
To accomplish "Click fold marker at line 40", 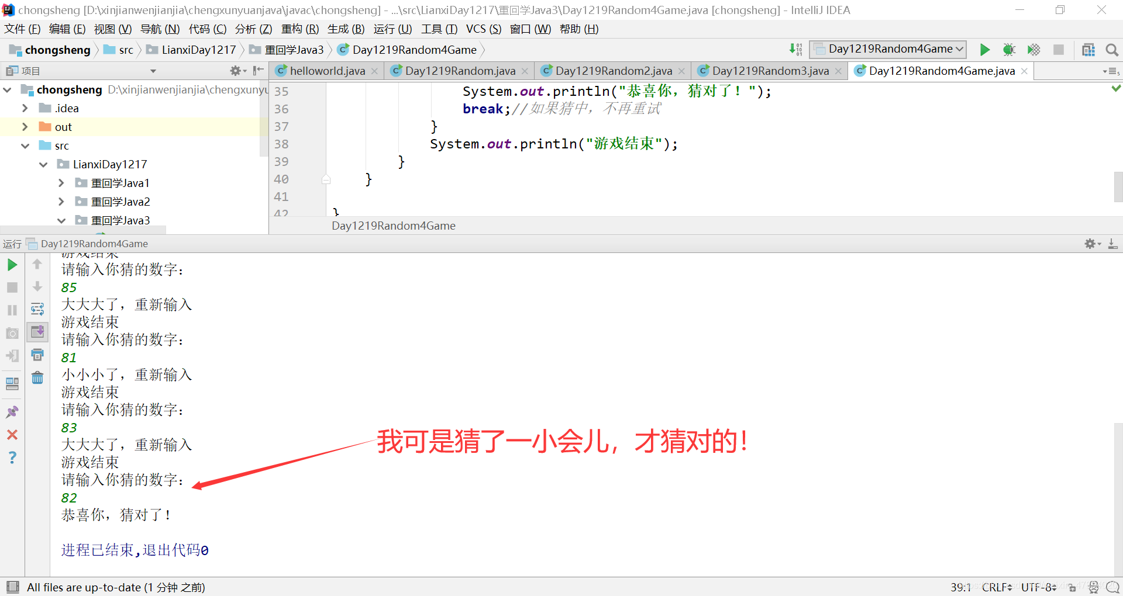I will point(326,179).
